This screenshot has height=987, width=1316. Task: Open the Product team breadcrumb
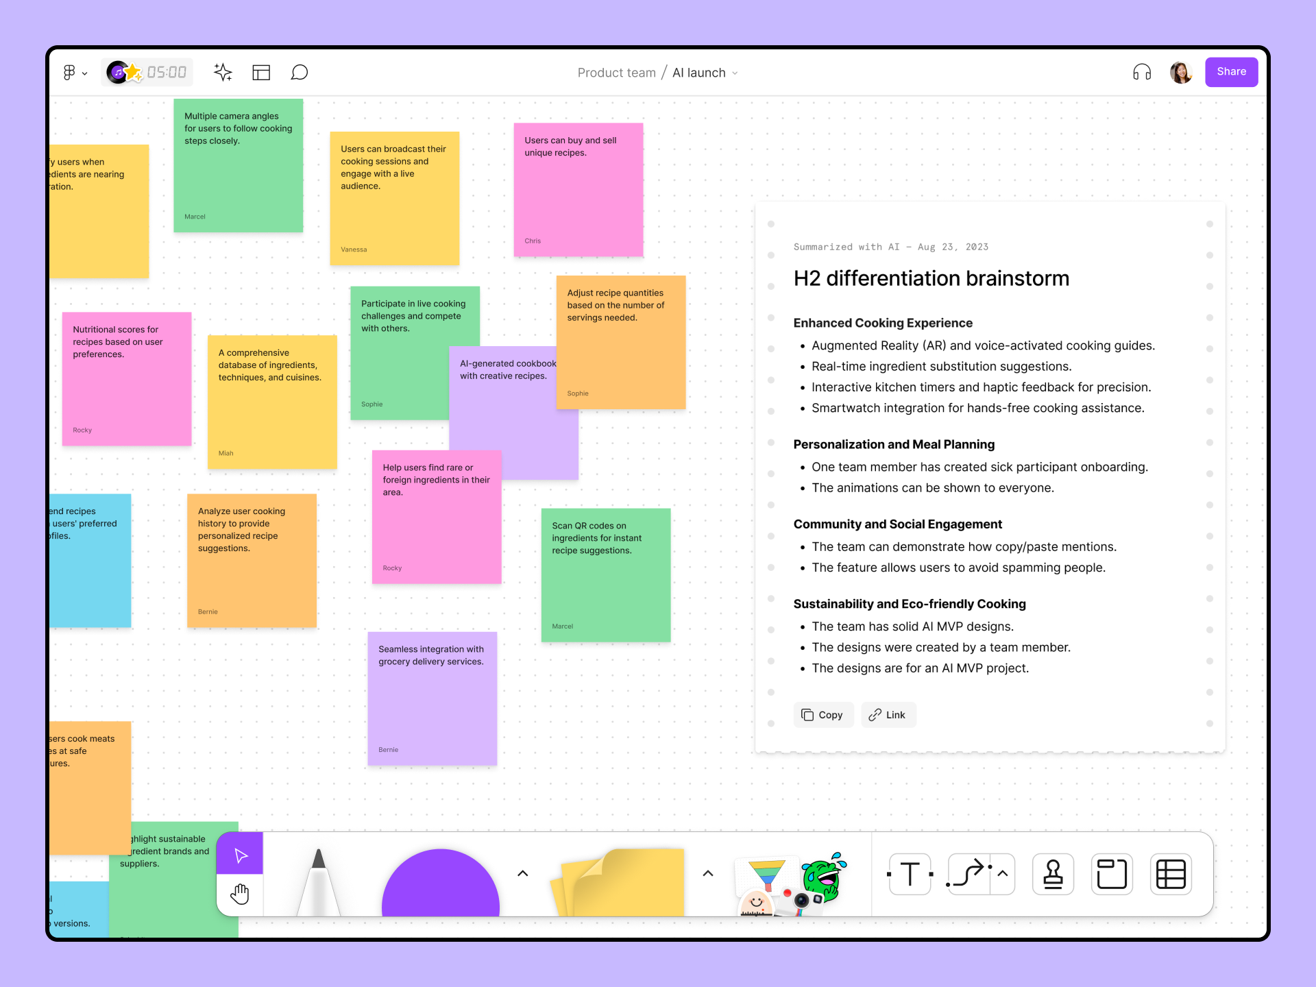tap(616, 72)
